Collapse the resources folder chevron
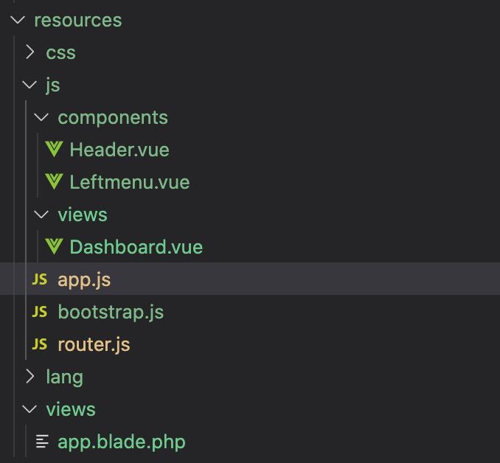Screen dimensions: 500x463 click(x=18, y=20)
